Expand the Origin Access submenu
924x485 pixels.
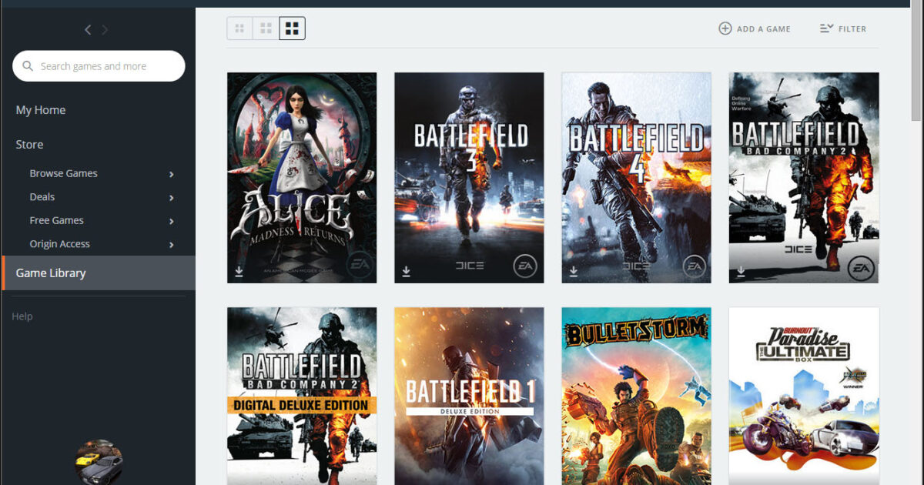coord(171,245)
